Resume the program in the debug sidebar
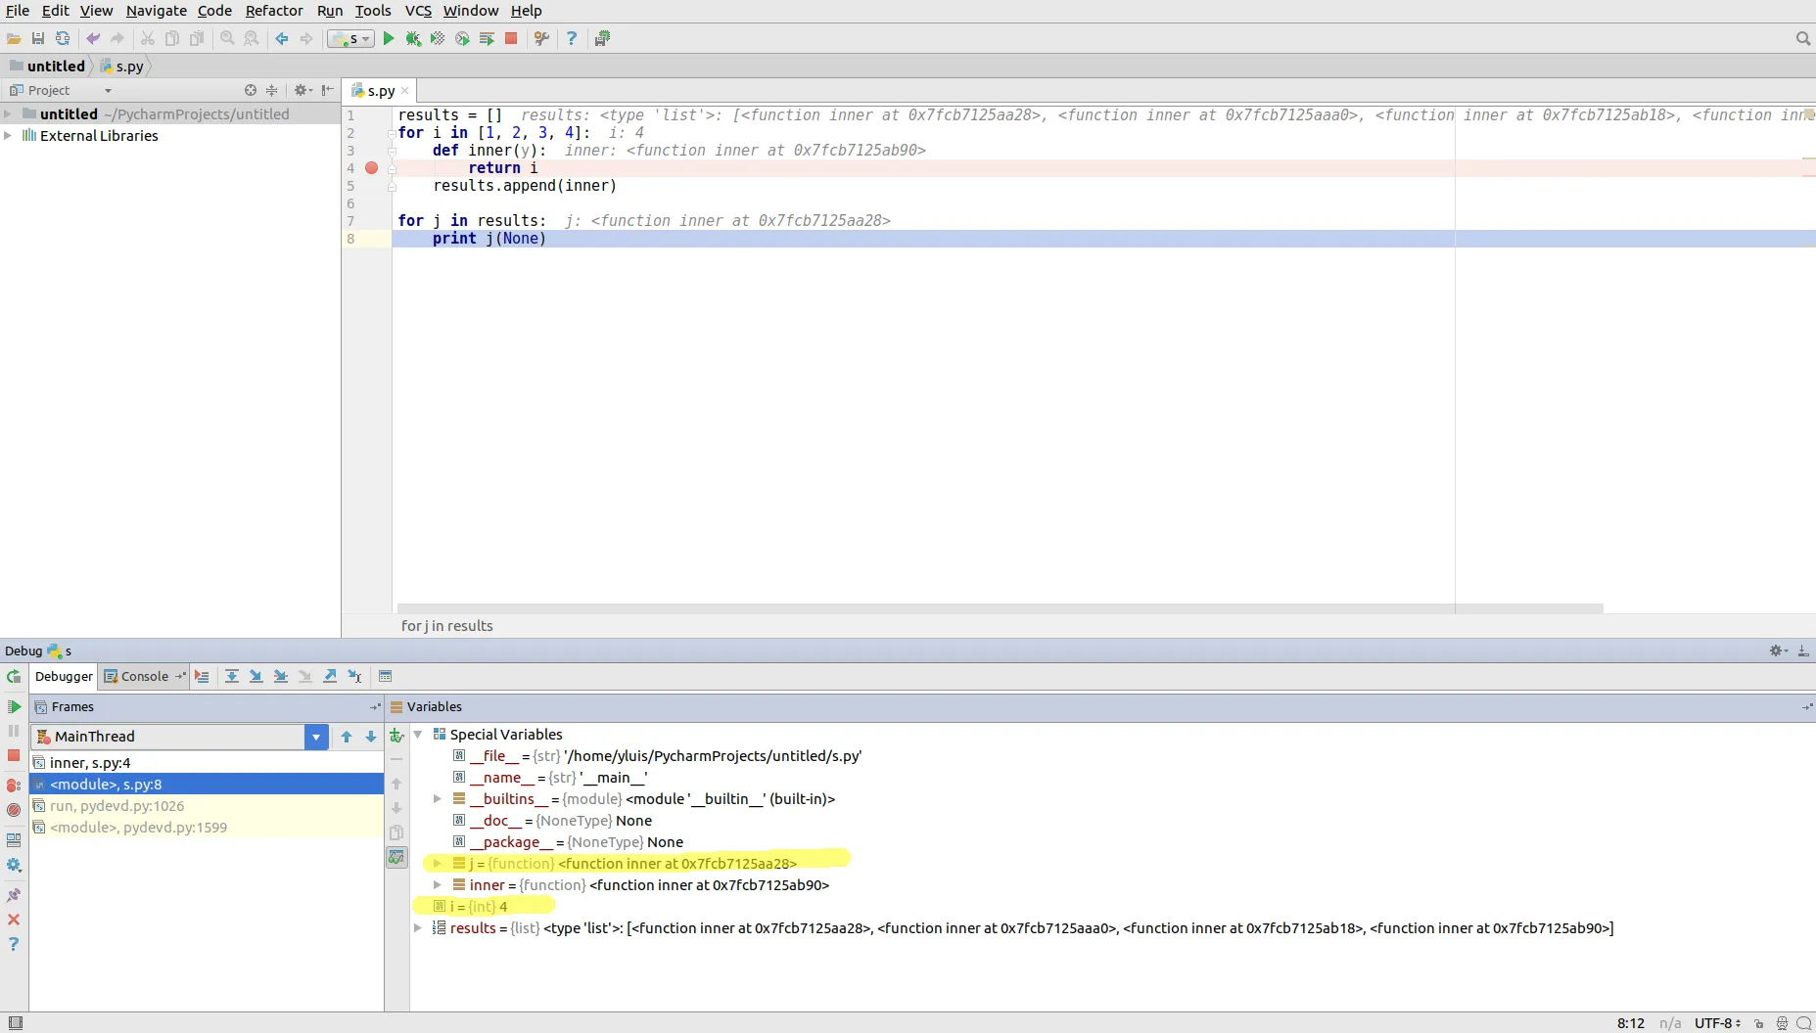The height and width of the screenshot is (1033, 1816). tap(14, 706)
